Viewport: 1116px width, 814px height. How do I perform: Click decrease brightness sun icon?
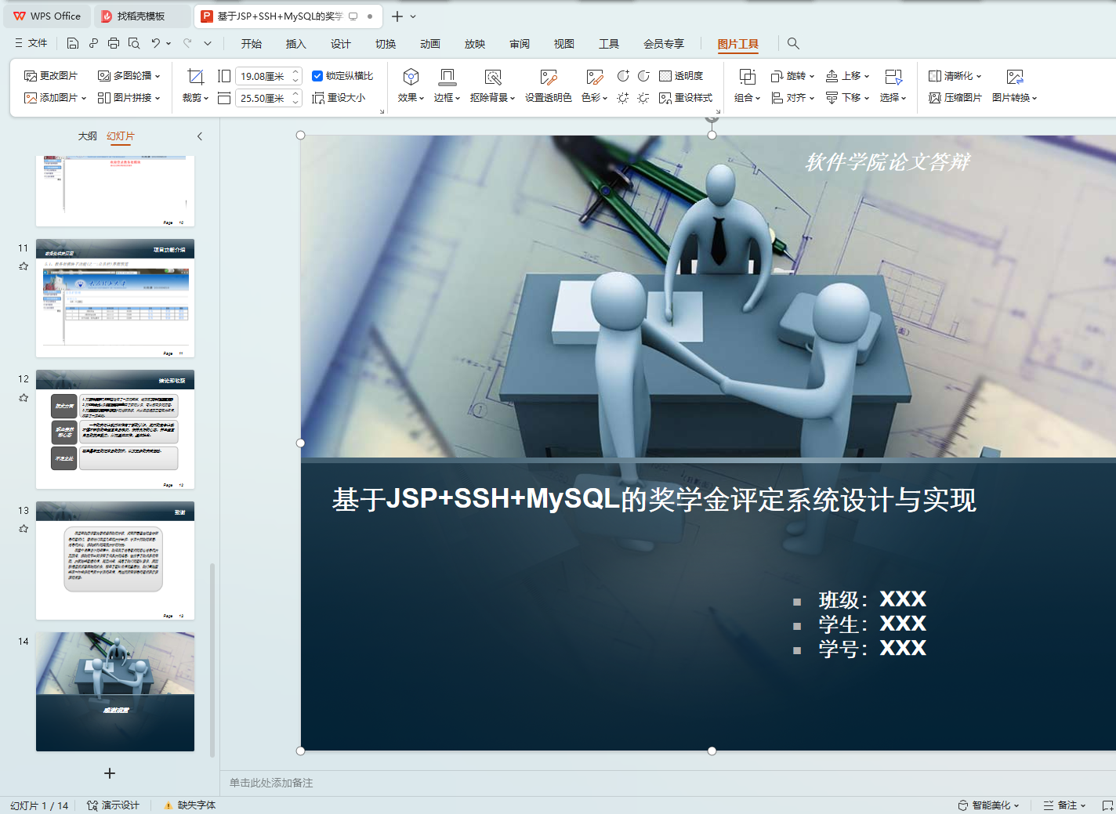click(643, 98)
